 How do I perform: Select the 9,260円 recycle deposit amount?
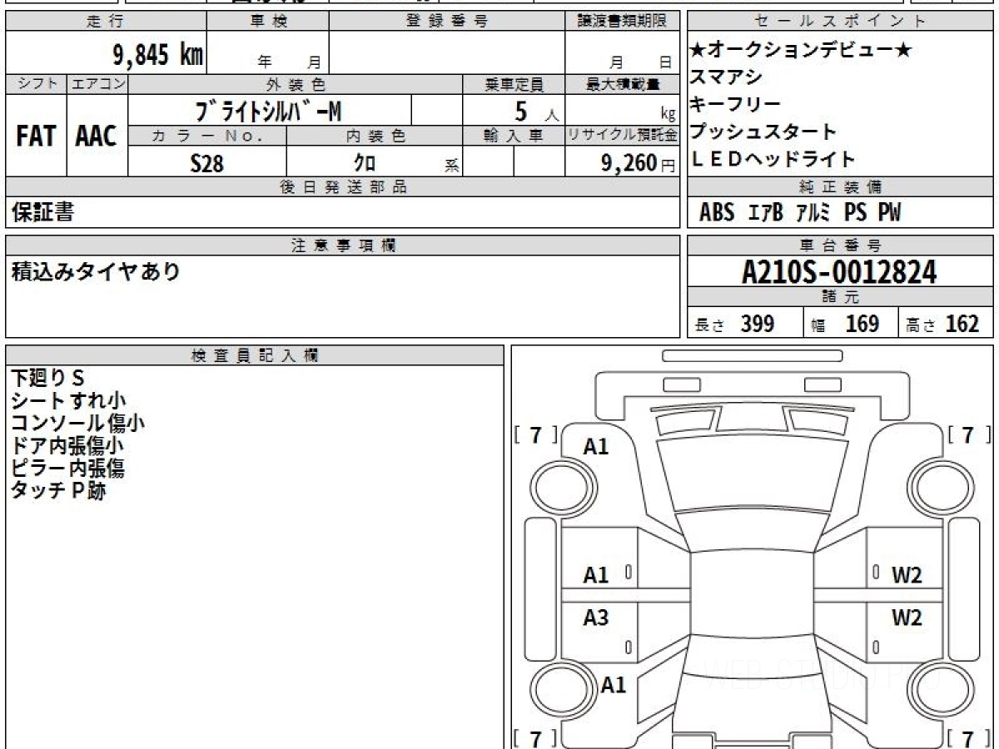pyautogui.click(x=638, y=163)
